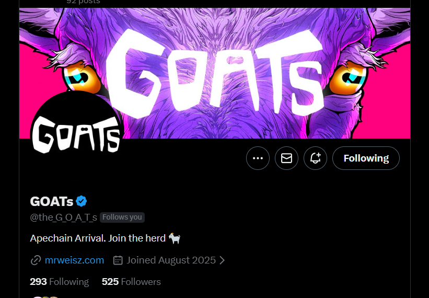Click the calendar icon before join date
This screenshot has width=429, height=298.
118,260
